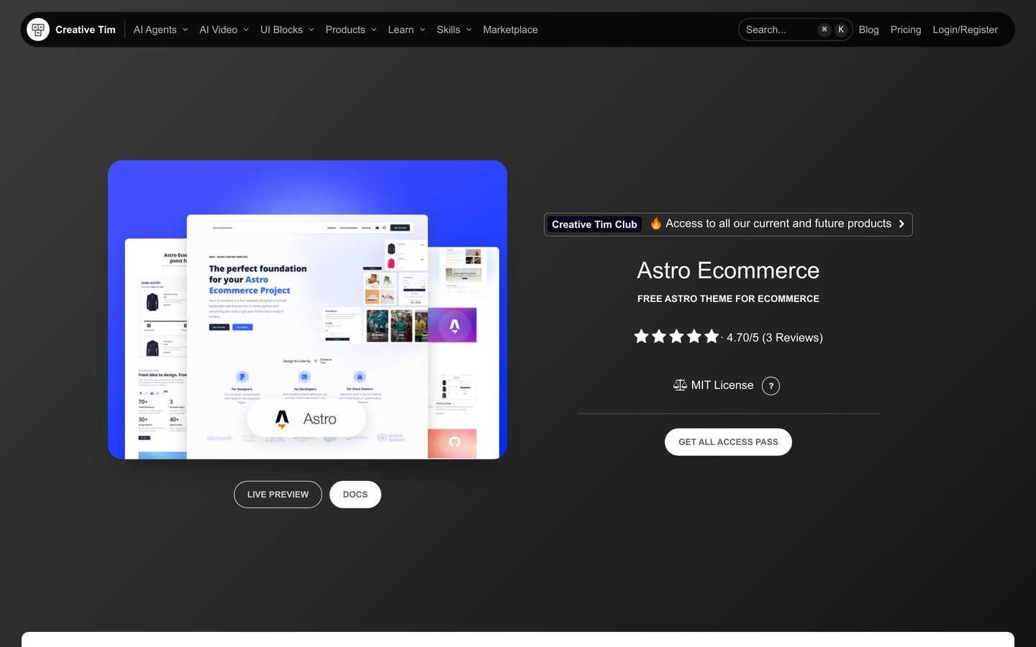
Task: Click the first rating star
Action: coord(641,336)
